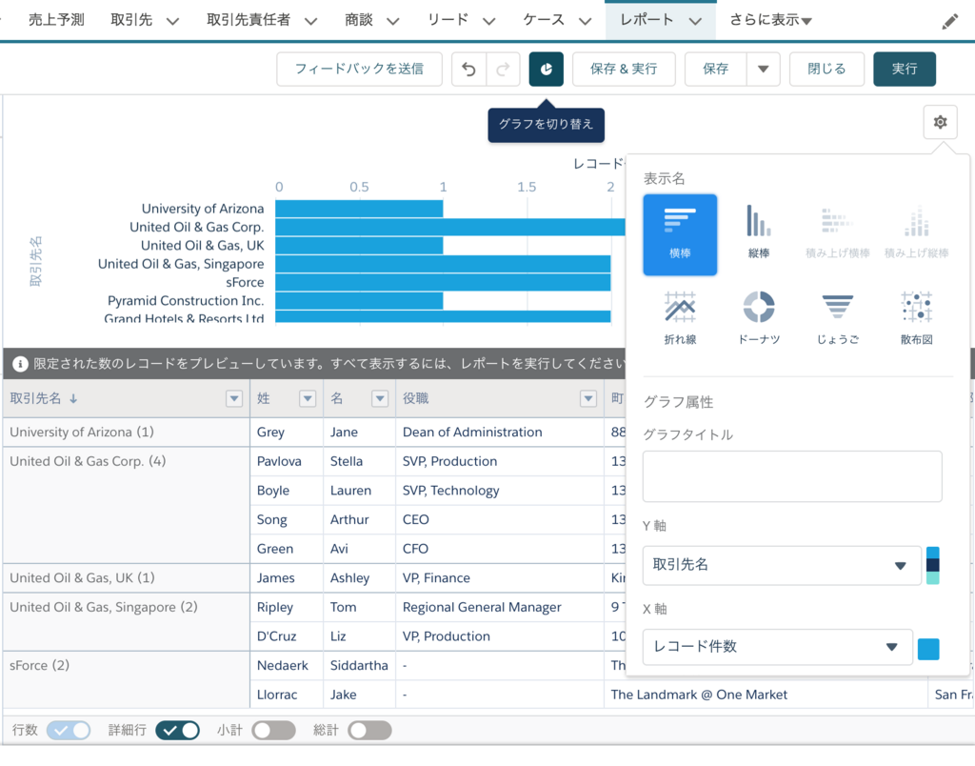
Task: Click the 実行 run button
Action: [x=905, y=69]
